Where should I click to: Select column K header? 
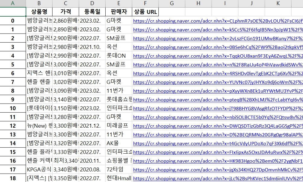[x=278, y=4]
